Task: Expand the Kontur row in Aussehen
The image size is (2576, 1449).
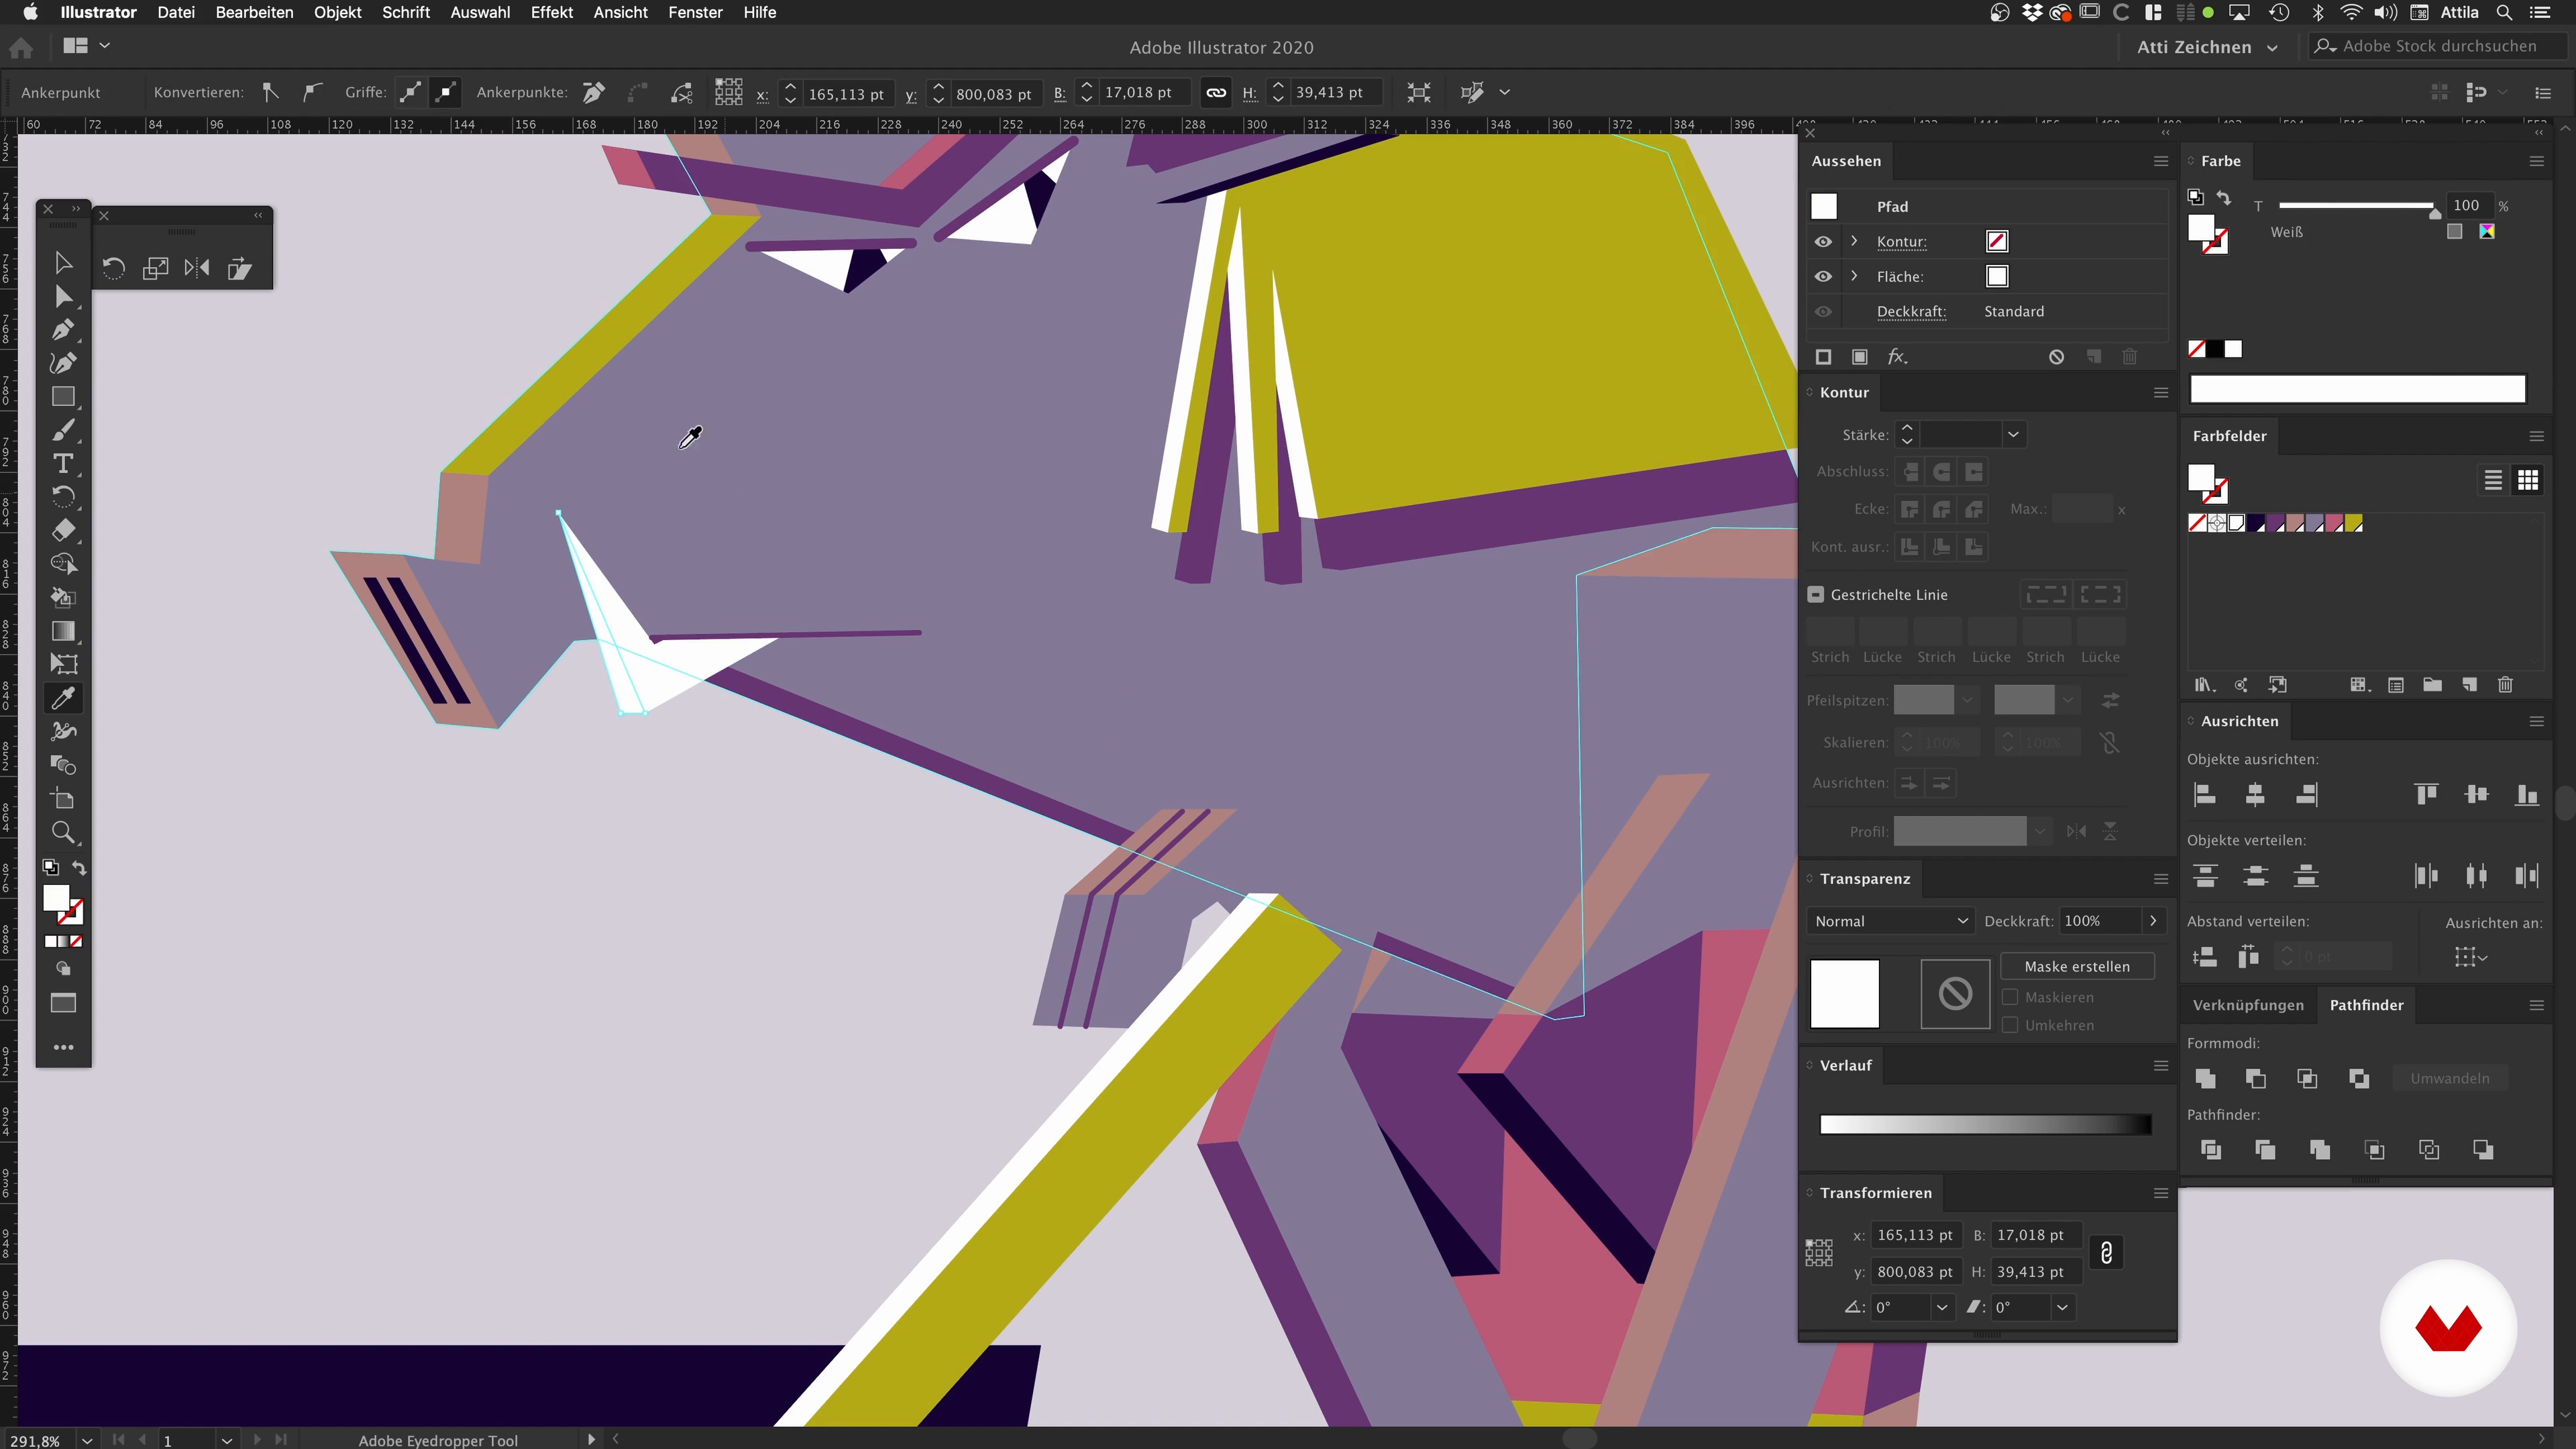Action: coord(1854,241)
